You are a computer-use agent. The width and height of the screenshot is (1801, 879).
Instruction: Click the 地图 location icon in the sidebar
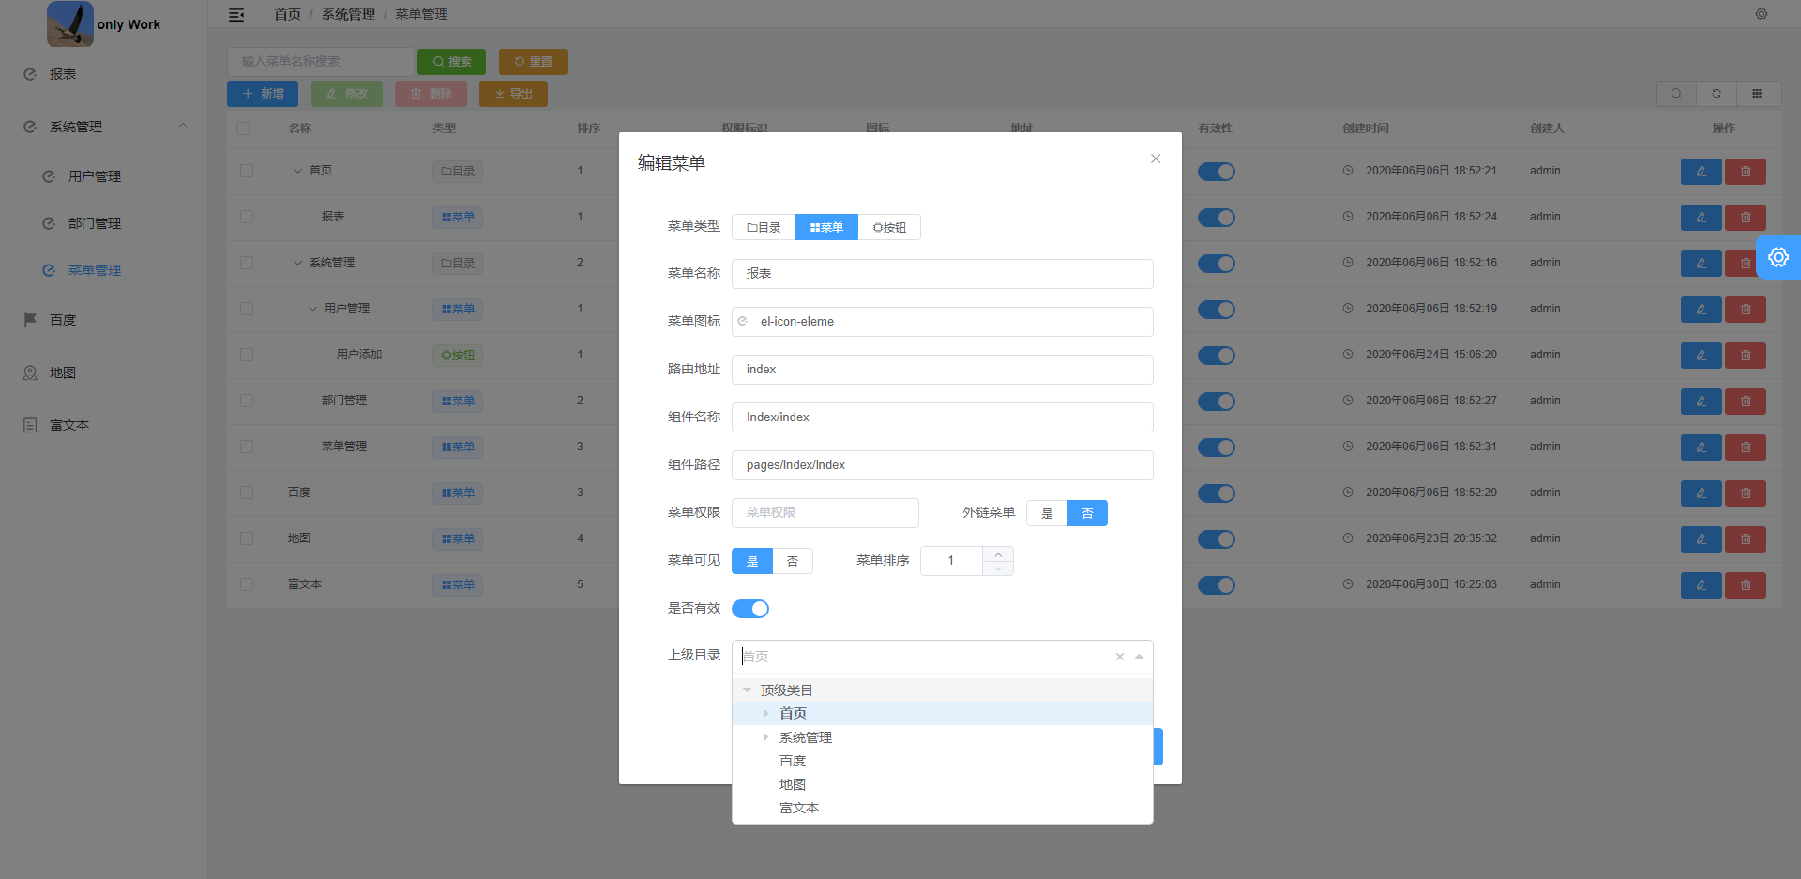pos(30,372)
